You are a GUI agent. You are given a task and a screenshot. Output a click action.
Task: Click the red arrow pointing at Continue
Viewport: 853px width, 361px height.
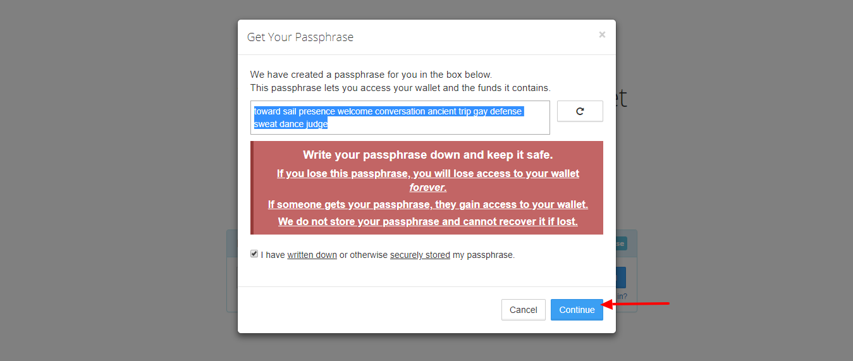click(639, 304)
